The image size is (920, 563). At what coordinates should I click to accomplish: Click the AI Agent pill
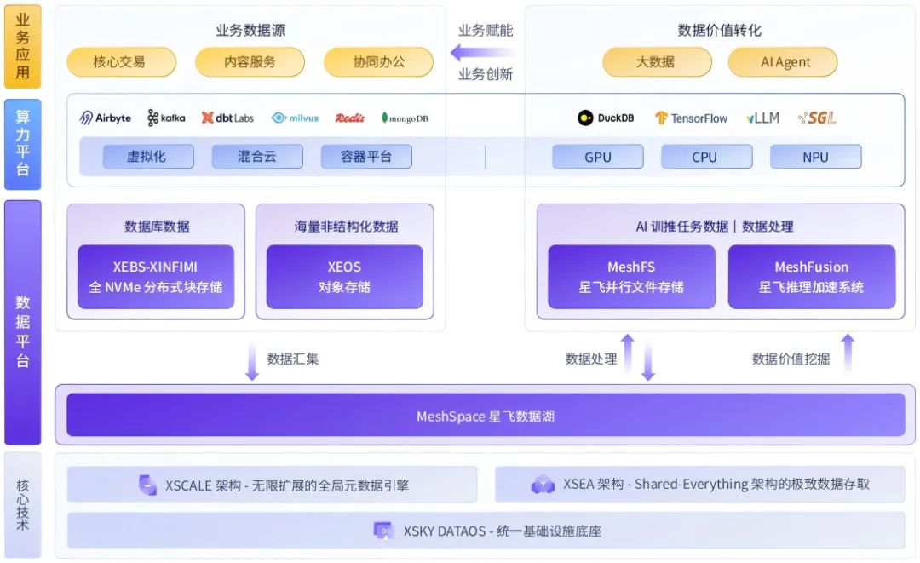[783, 62]
